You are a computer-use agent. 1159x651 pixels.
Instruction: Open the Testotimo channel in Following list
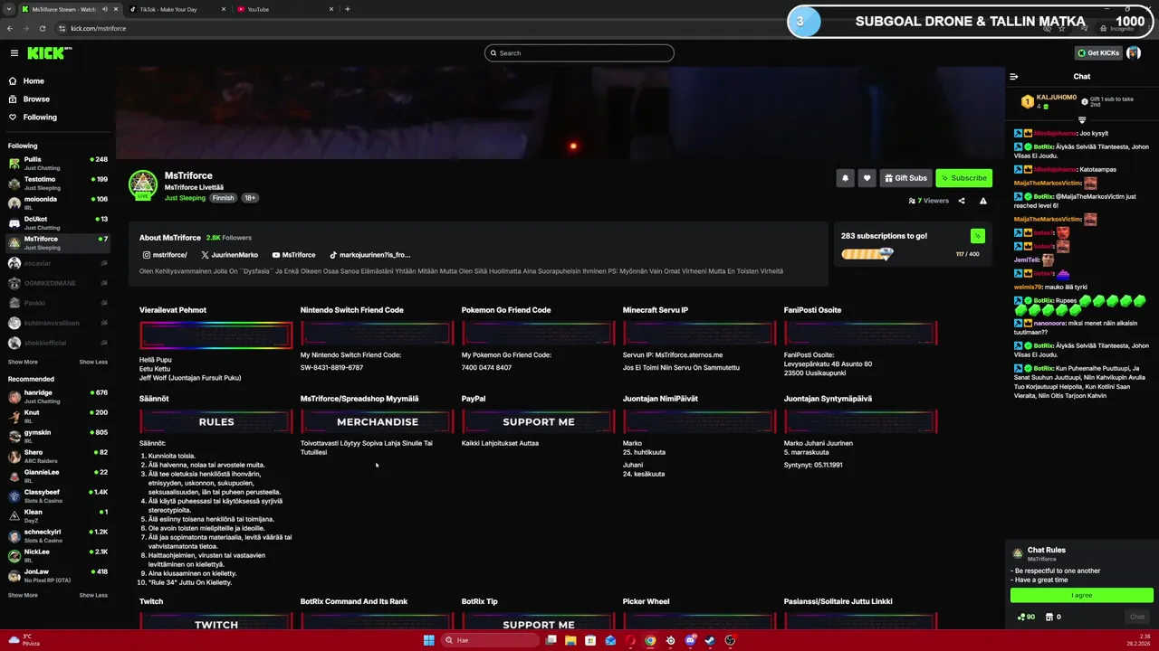57,184
